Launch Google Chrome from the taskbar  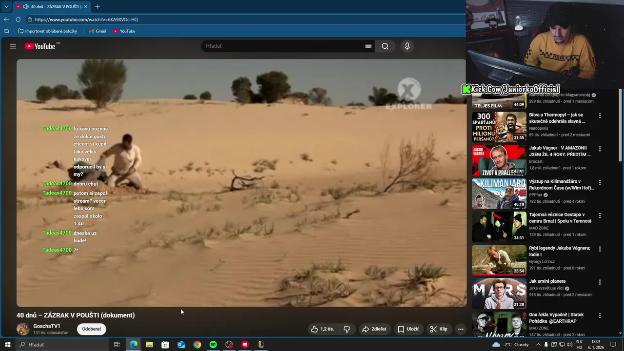point(197,345)
